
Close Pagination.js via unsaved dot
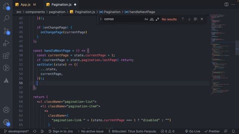(75, 4)
